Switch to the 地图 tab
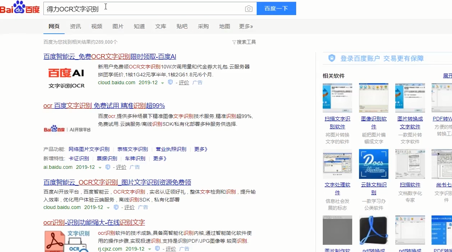Image resolution: width=452 pixels, height=252 pixels. tap(225, 27)
